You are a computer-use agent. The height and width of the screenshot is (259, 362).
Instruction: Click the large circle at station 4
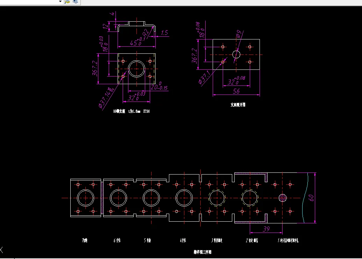pos(184,198)
